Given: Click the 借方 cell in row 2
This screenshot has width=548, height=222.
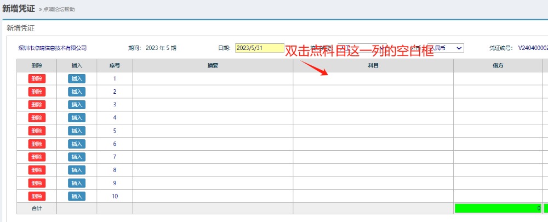Looking at the screenshot, I should [x=498, y=92].
